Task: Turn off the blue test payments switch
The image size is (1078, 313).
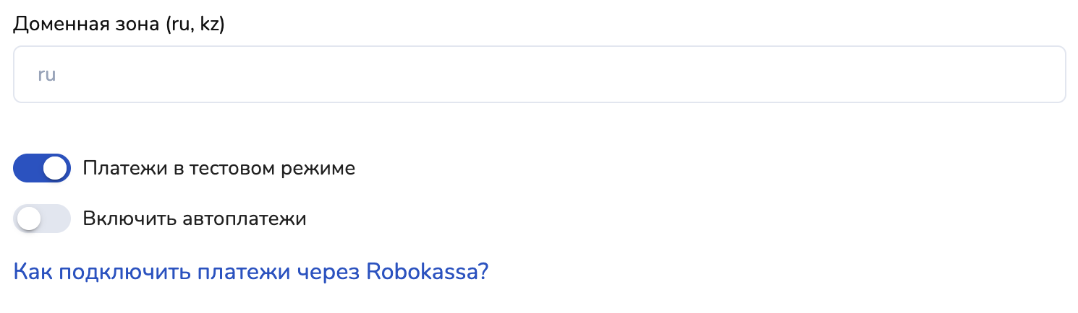Action: pyautogui.click(x=42, y=169)
